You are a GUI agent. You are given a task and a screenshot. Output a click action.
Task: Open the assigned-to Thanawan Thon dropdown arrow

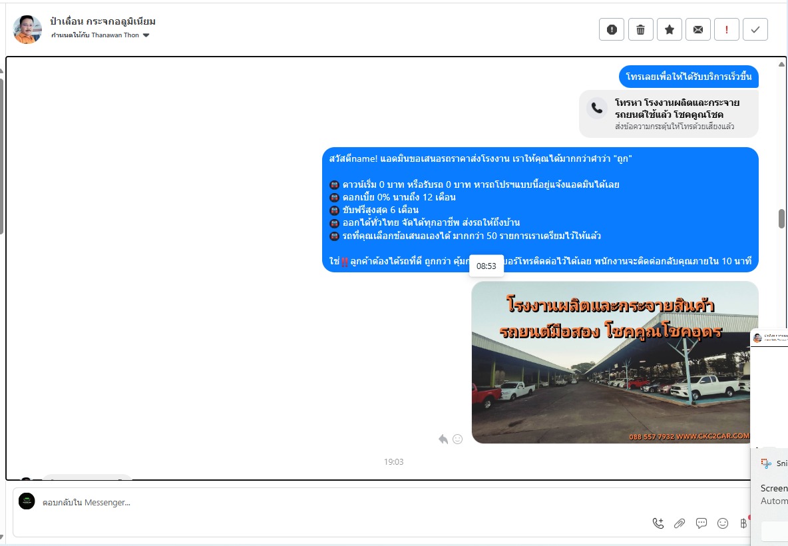click(x=146, y=35)
